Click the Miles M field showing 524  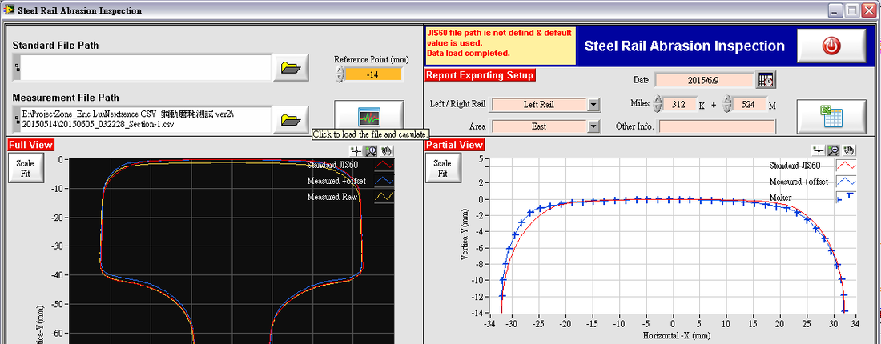pos(750,104)
